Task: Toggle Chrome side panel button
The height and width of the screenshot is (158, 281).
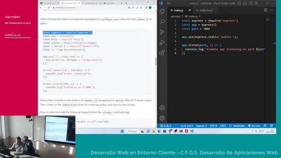Action: [x=146, y=8]
